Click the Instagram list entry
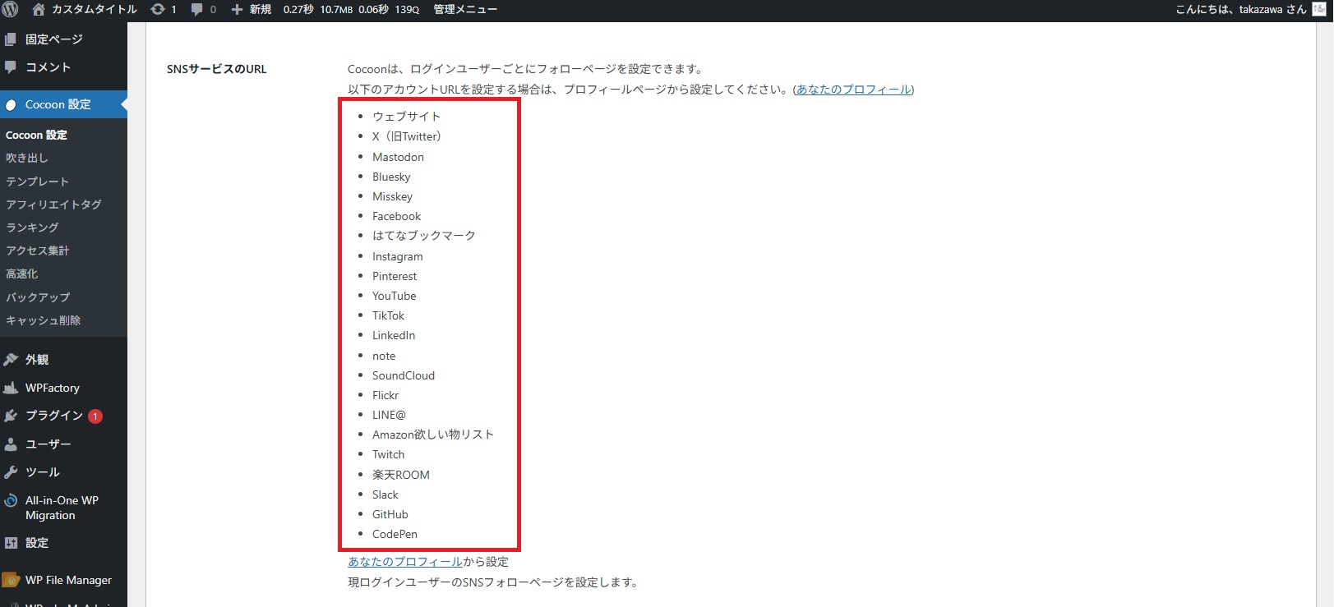Screen dimensions: 1334x607 398,256
